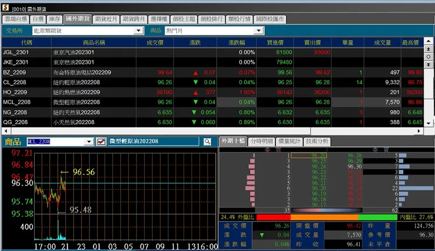Click the jump-to-top double arrow icon in the table scrollbar

pos(429,49)
